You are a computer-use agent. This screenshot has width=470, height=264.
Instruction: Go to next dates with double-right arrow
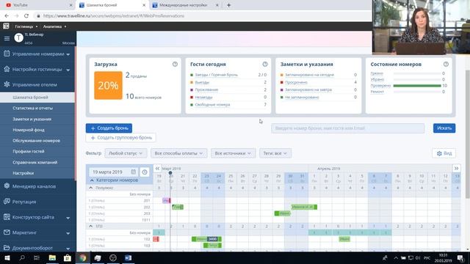pyautogui.click(x=456, y=169)
